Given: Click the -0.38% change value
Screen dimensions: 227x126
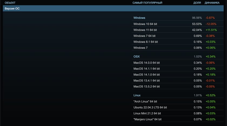Looking at the screenshot, I should [x=210, y=36].
